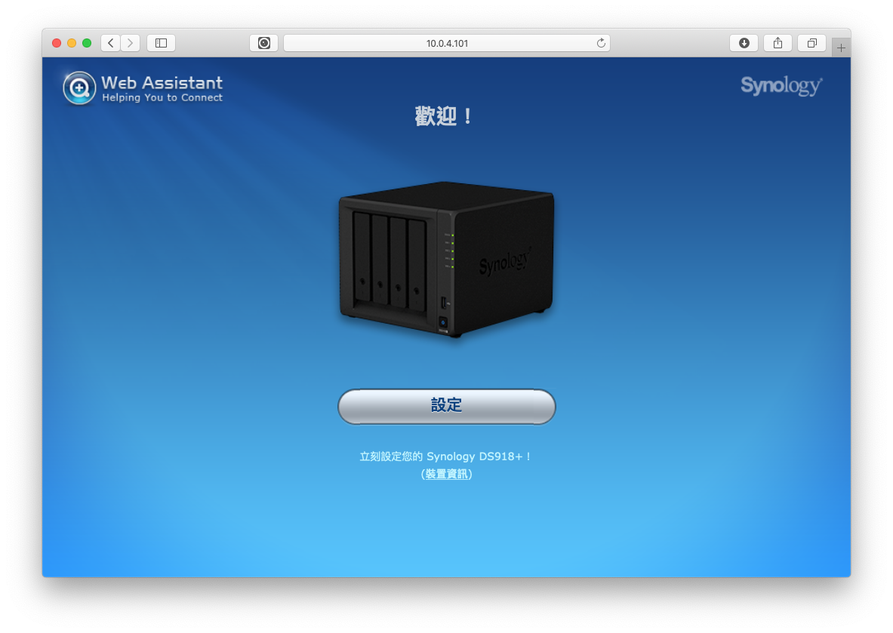This screenshot has width=893, height=633.
Task: Click the Synology logo at top right
Action: 781,85
